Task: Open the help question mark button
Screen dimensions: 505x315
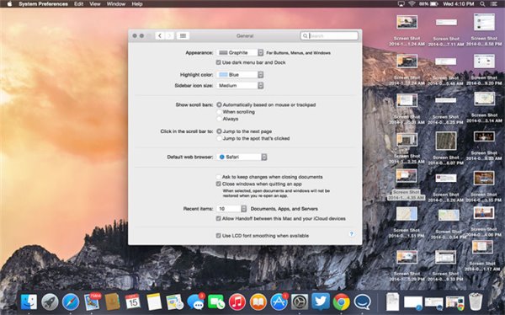Action: click(352, 234)
